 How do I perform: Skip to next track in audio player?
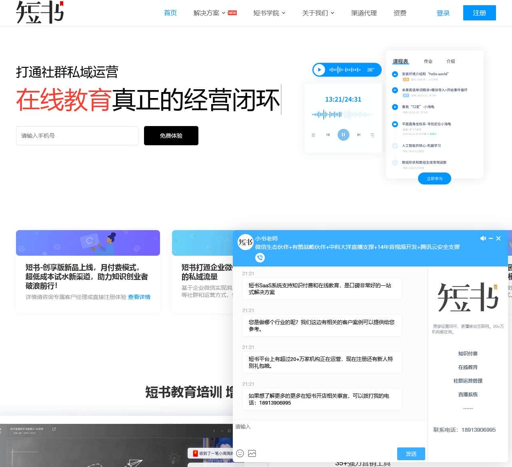point(359,135)
